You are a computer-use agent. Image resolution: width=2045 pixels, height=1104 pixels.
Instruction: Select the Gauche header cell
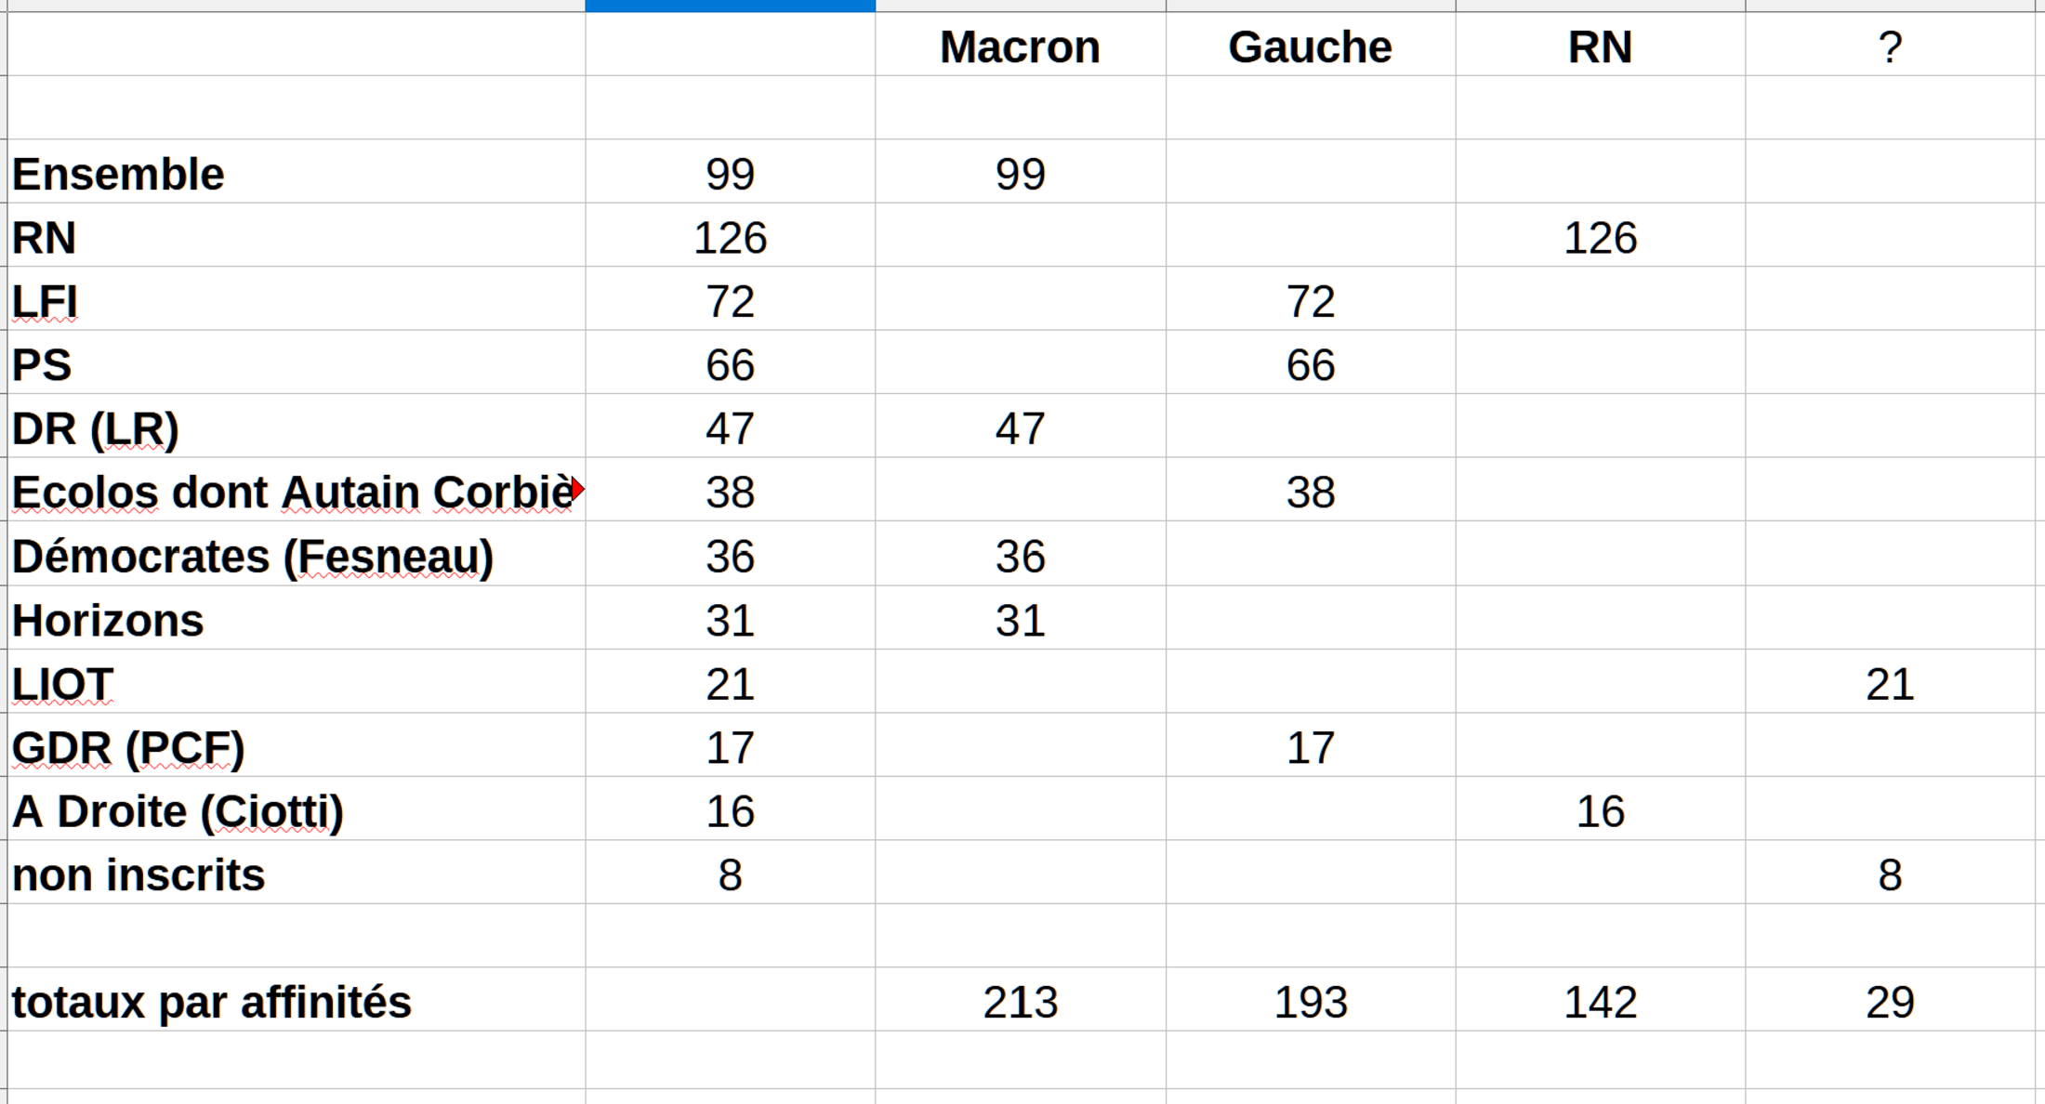coord(1310,46)
